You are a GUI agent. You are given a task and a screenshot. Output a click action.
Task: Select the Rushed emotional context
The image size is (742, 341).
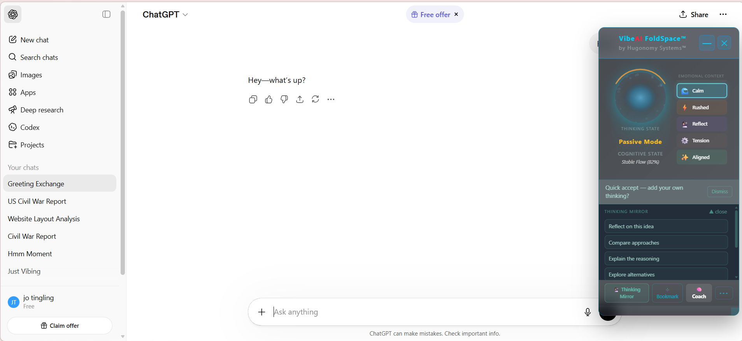pyautogui.click(x=702, y=107)
